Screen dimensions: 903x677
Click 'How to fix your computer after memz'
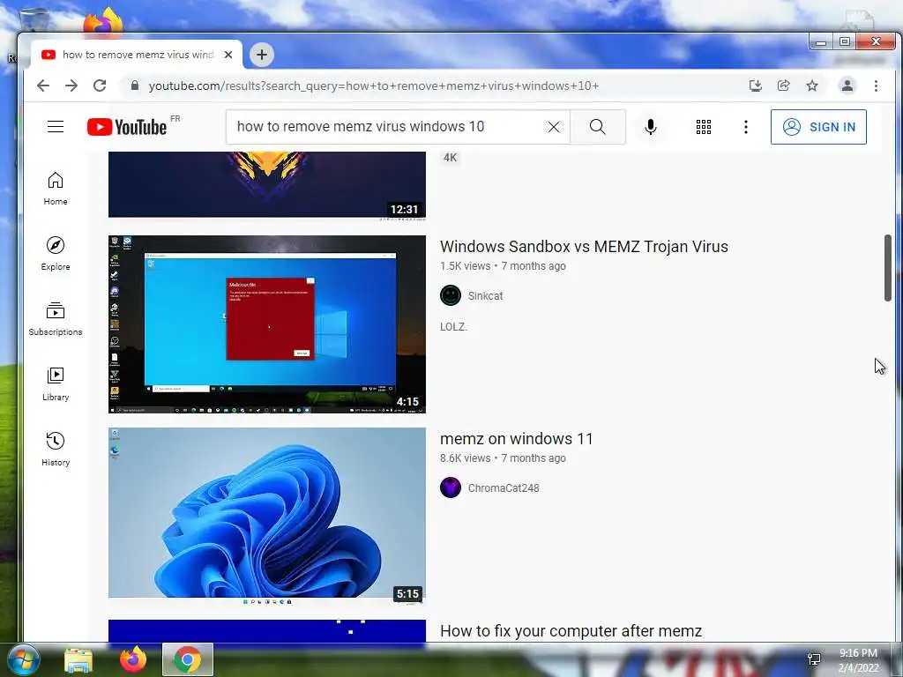point(571,631)
